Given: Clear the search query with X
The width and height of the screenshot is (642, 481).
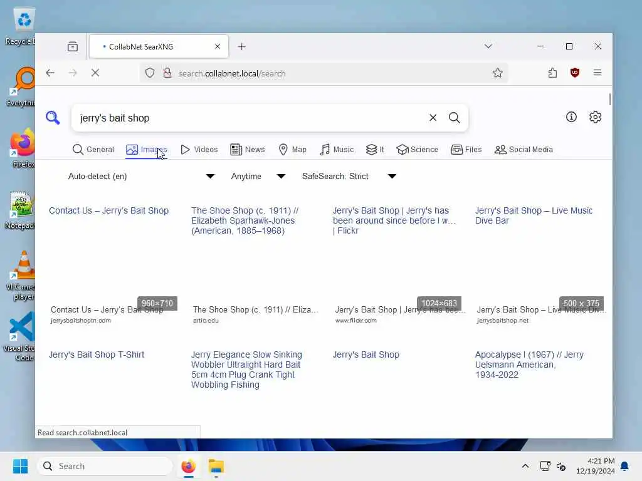Looking at the screenshot, I should point(433,118).
